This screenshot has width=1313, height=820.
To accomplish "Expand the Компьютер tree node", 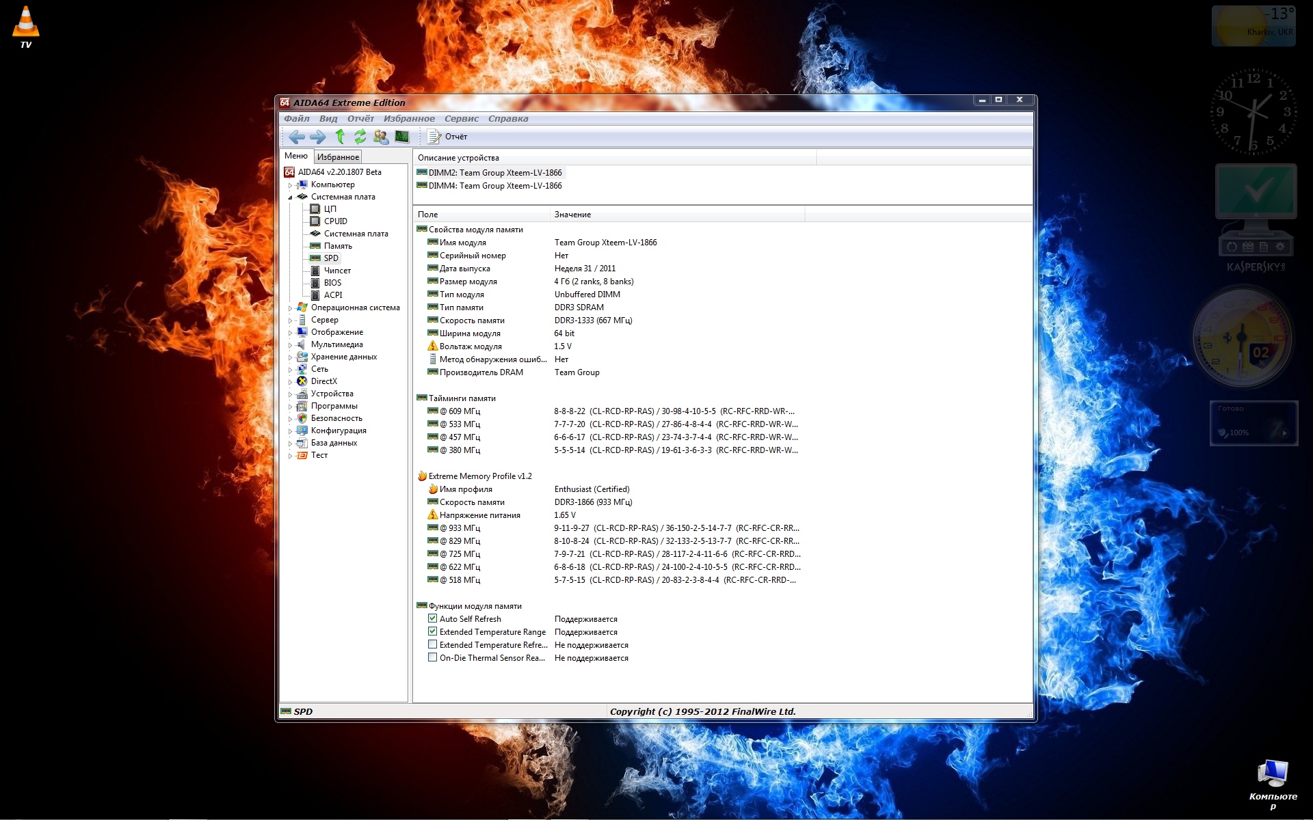I will coord(290,185).
